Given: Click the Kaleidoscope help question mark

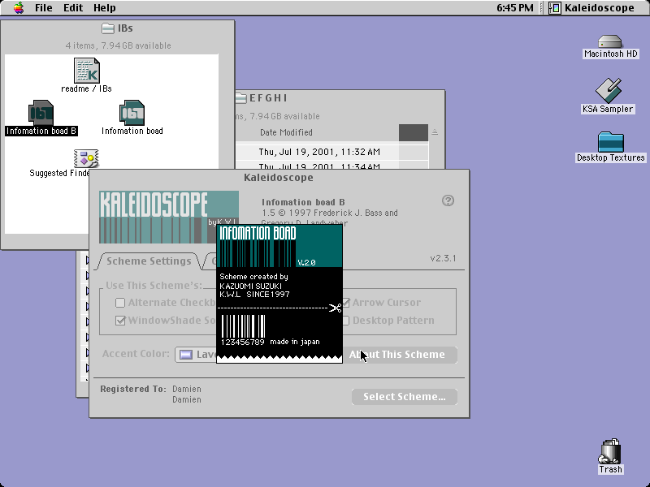Looking at the screenshot, I should pos(448,200).
